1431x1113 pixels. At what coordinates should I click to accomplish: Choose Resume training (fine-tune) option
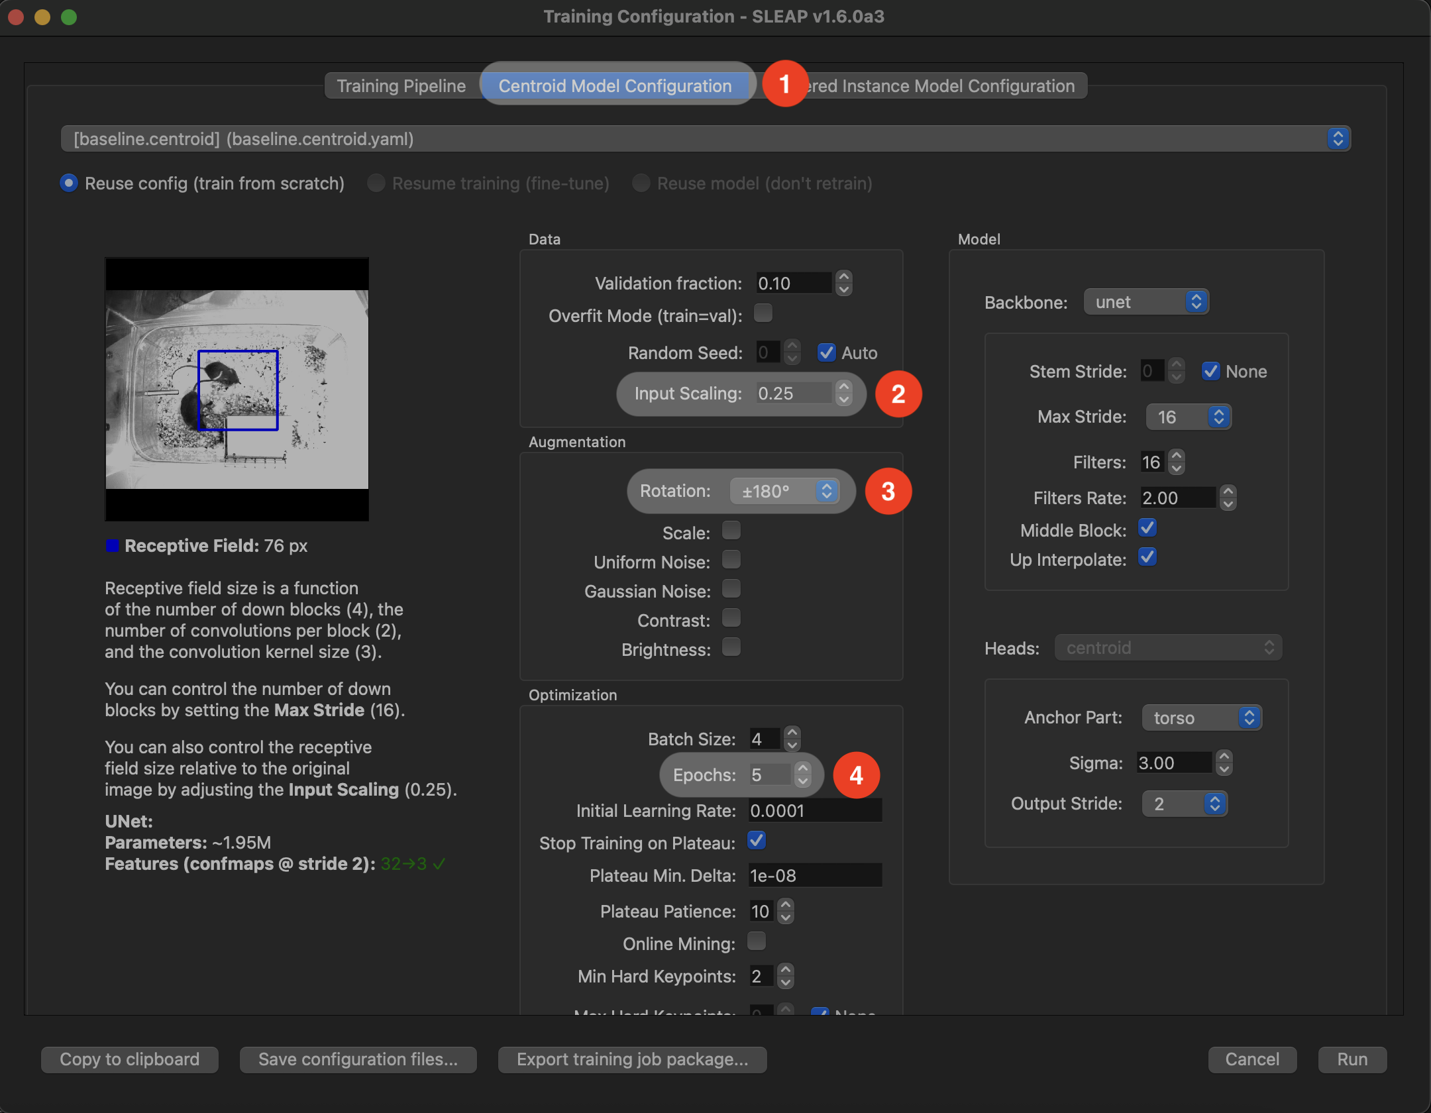(489, 184)
